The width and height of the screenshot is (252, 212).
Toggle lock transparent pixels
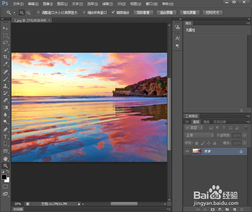point(196,143)
